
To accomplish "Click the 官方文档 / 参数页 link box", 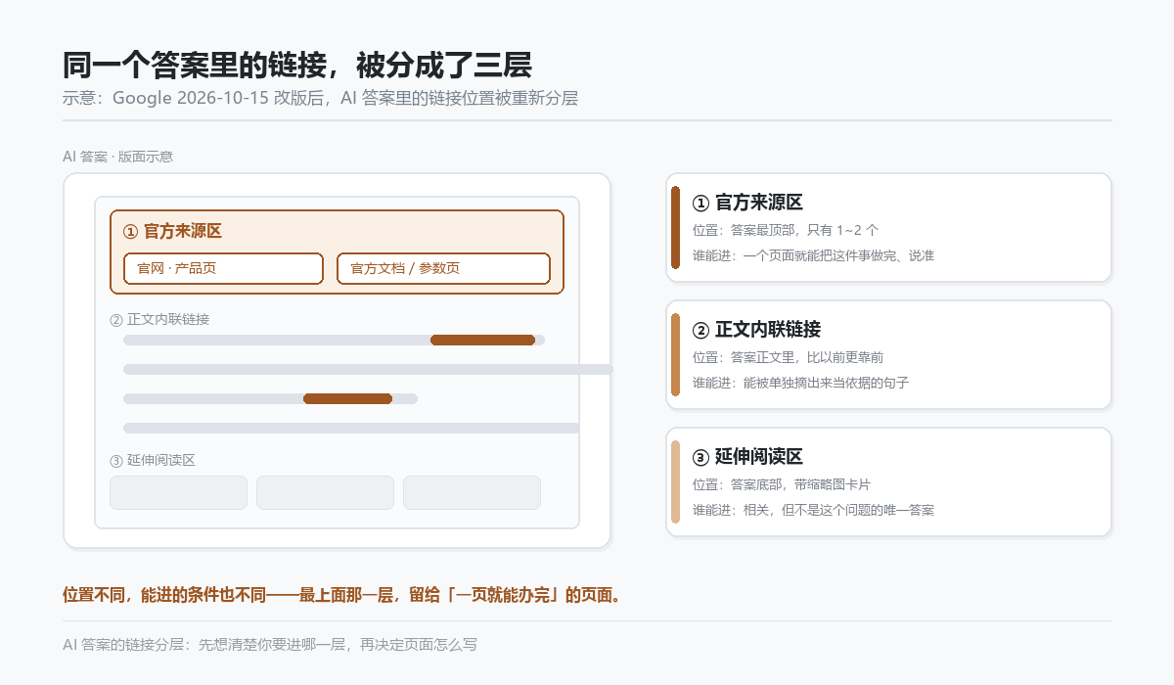I will 443,268.
